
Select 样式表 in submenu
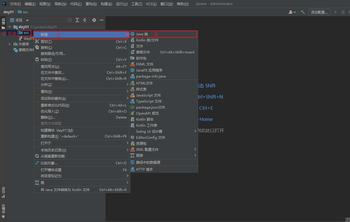[x=163, y=89]
